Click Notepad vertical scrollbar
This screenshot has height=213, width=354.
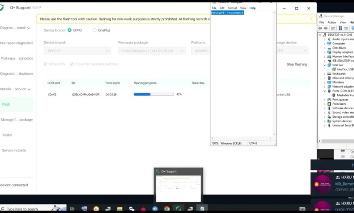(275, 73)
